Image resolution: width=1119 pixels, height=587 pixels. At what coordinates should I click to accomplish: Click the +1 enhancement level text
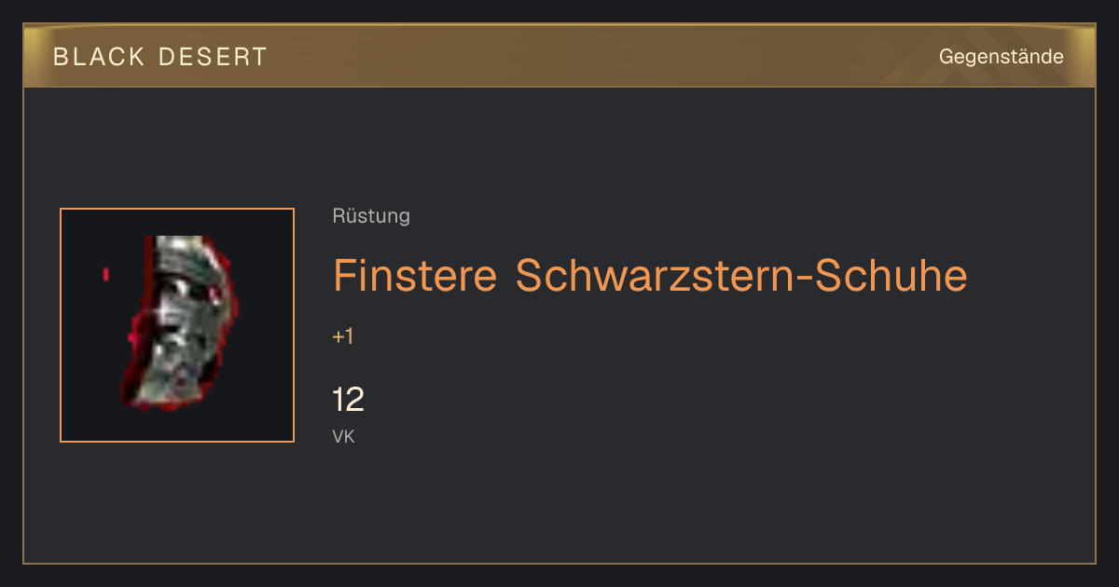pos(343,336)
